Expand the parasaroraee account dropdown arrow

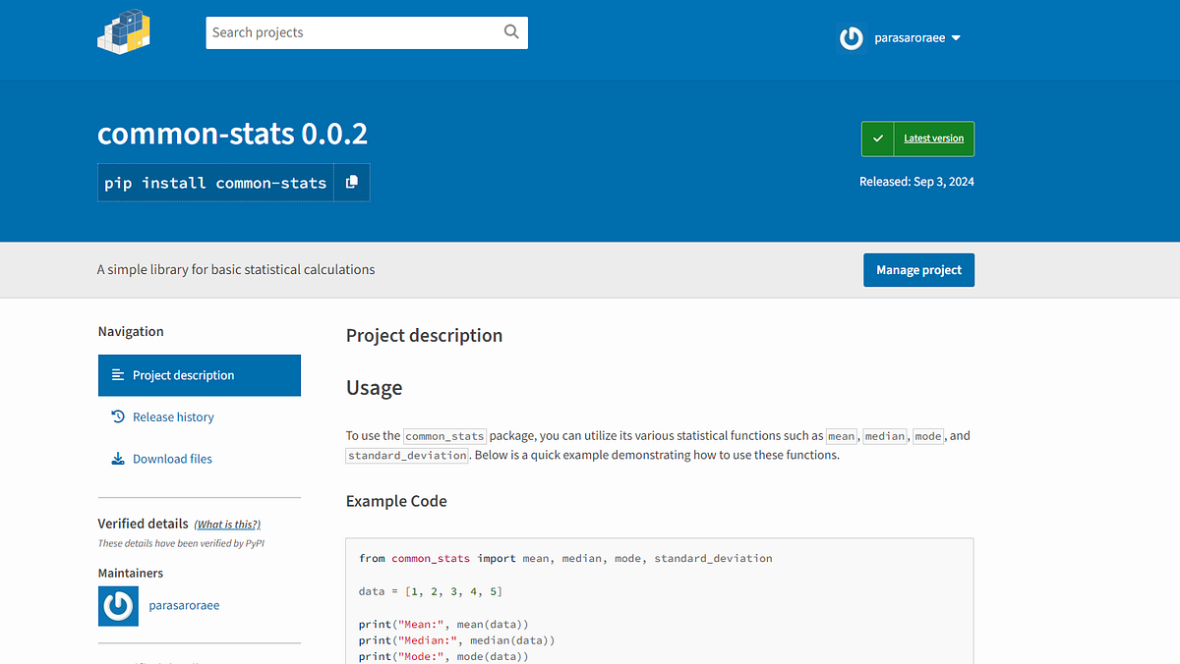956,38
